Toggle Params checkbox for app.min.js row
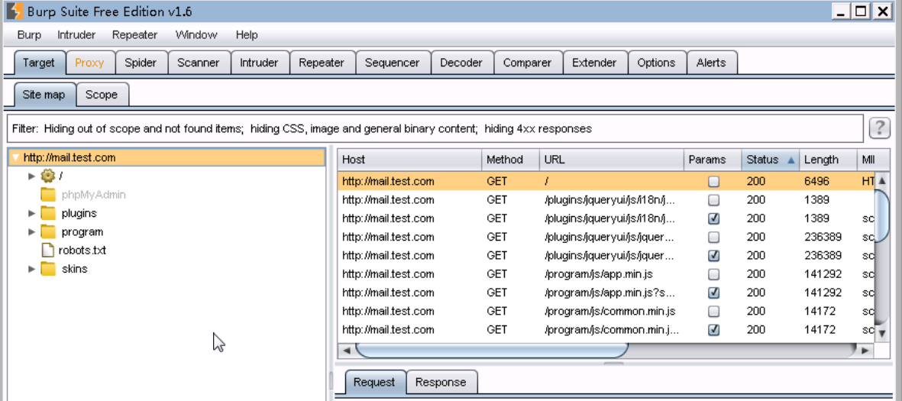902x401 pixels. point(714,274)
